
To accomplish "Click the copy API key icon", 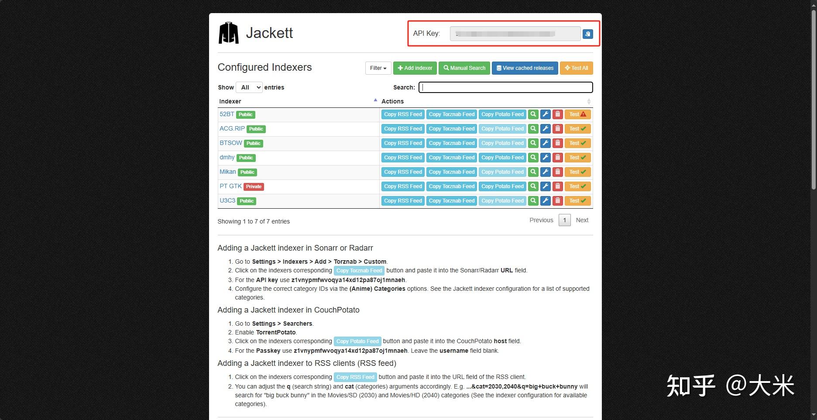I will pos(587,33).
